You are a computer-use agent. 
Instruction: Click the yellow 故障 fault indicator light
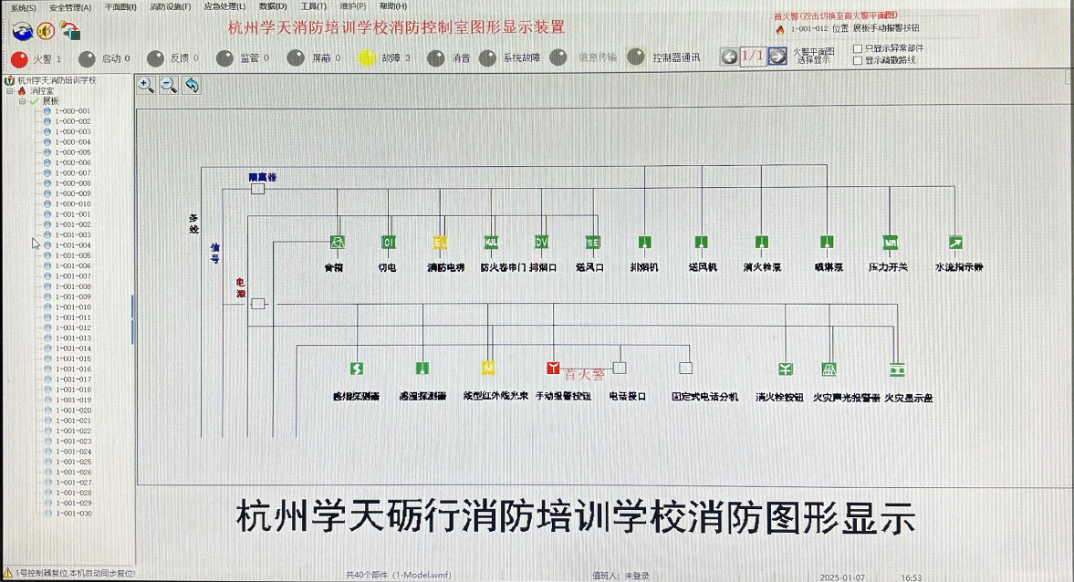(x=367, y=58)
